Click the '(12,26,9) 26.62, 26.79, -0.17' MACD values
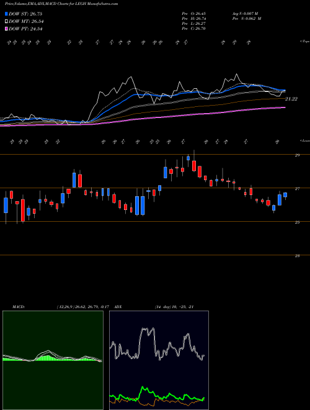This screenshot has width=310, height=410. (x=84, y=307)
